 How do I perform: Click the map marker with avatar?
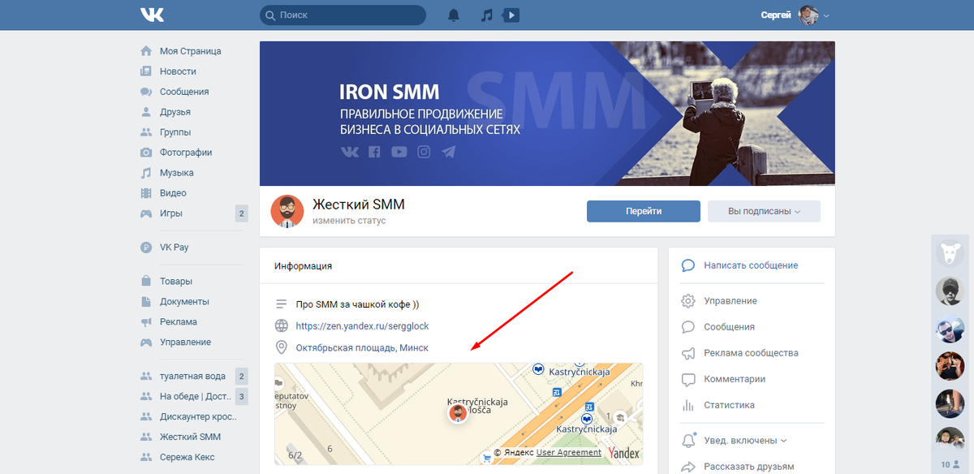(x=459, y=413)
